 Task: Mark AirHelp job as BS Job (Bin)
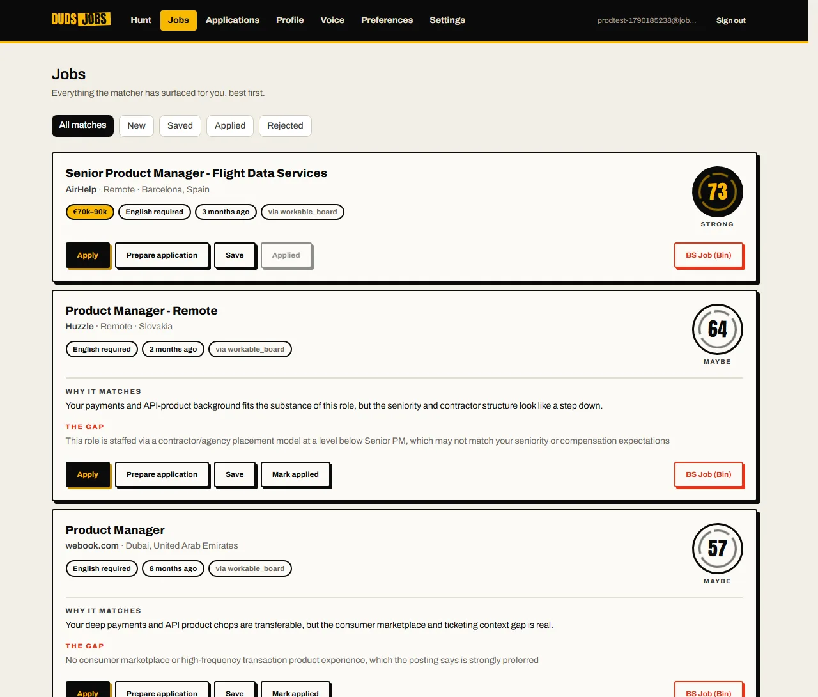[708, 255]
